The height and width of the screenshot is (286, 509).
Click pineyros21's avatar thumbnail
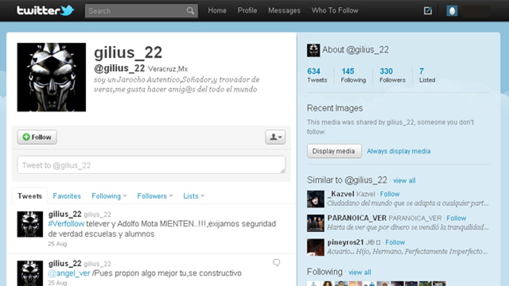(315, 247)
